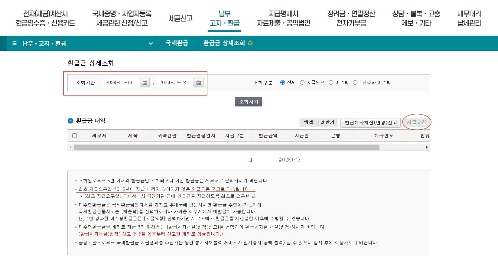Click the 환급금 상세조회 breadcrumb item
498x261 pixels.
point(224,43)
